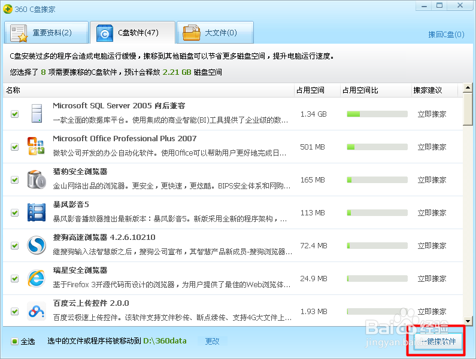Sort by 占用空间比 column header
The image size is (476, 359).
point(376,90)
